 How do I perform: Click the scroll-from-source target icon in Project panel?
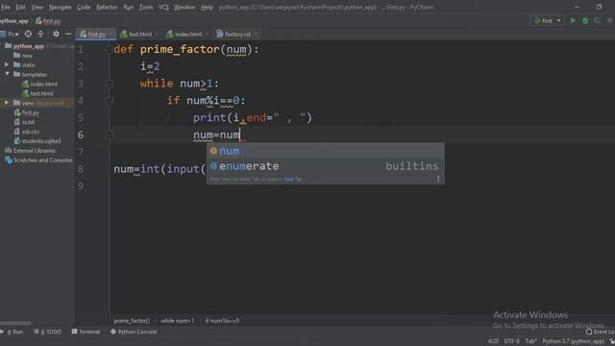tap(28, 35)
